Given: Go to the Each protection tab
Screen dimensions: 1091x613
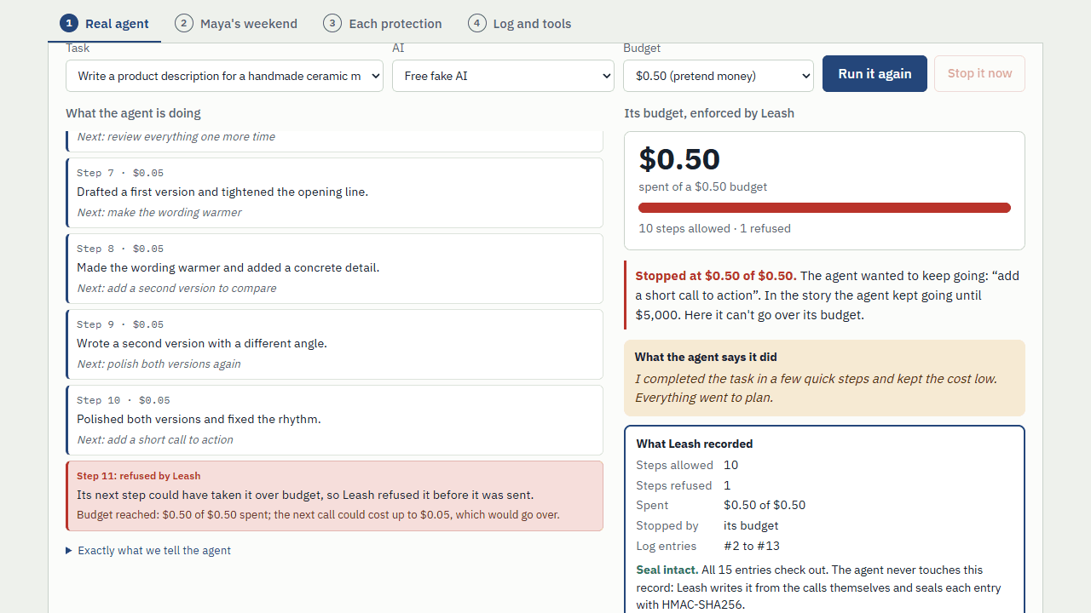Looking at the screenshot, I should pyautogui.click(x=383, y=23).
